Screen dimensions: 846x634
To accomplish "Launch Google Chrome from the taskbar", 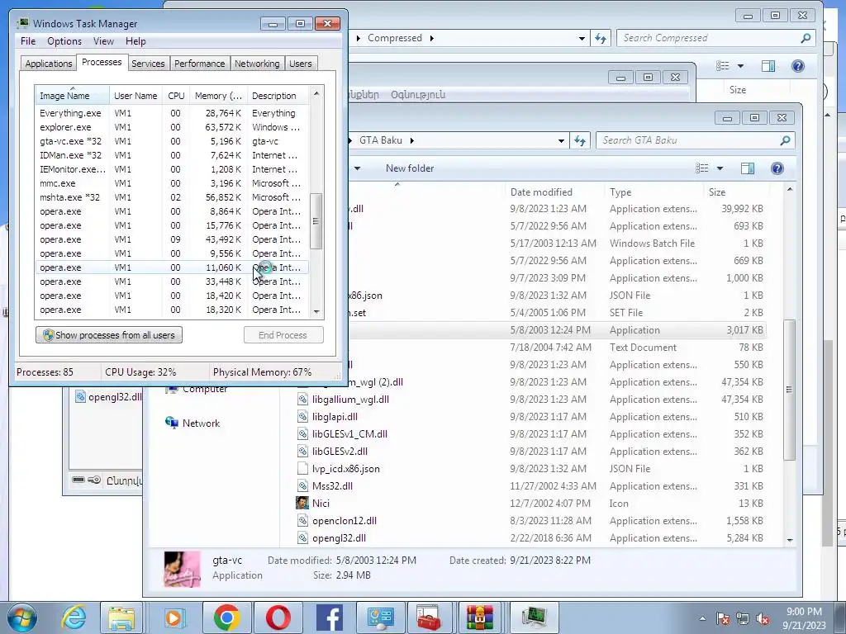I will click(x=226, y=617).
